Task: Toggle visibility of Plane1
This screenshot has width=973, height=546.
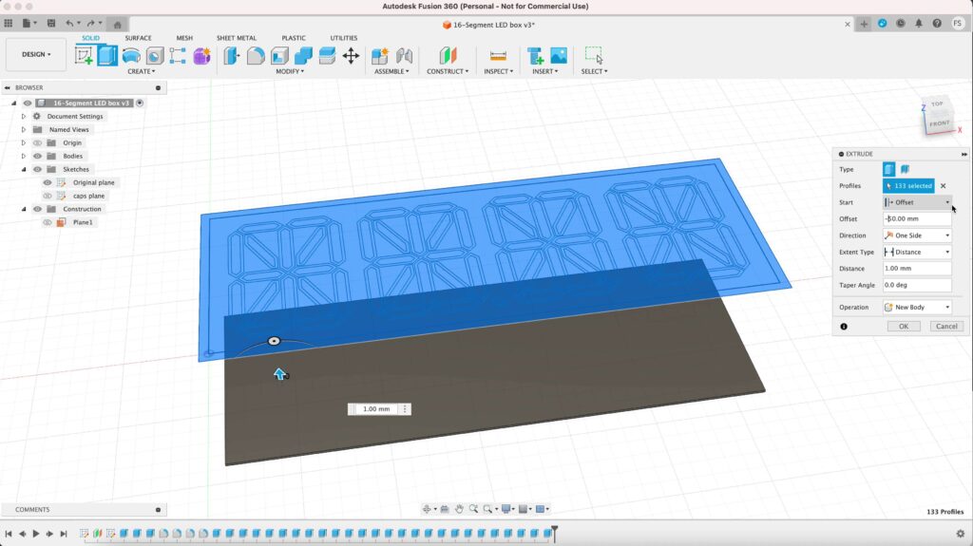Action: (48, 222)
